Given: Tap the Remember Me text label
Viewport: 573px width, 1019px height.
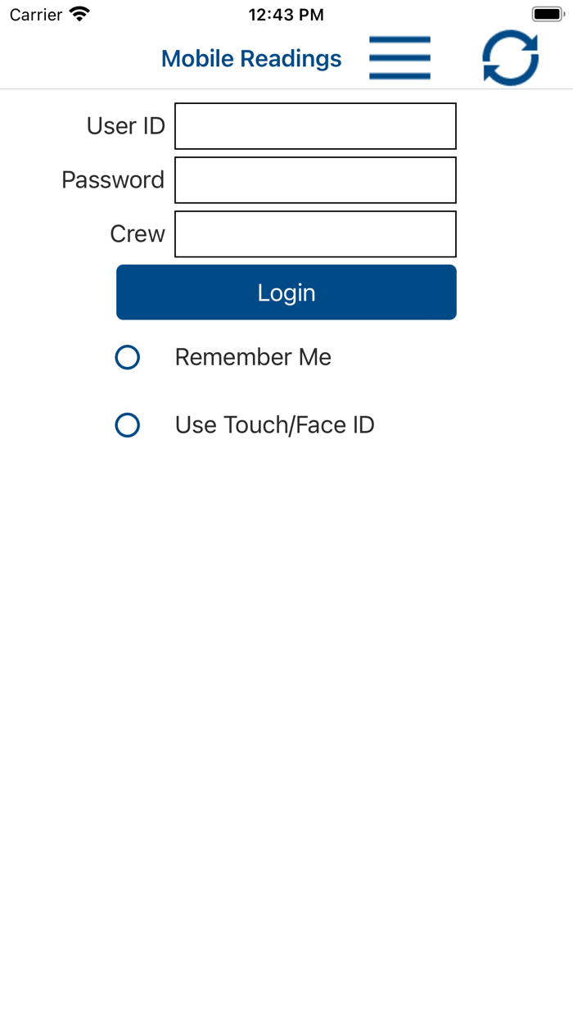Looking at the screenshot, I should point(252,357).
